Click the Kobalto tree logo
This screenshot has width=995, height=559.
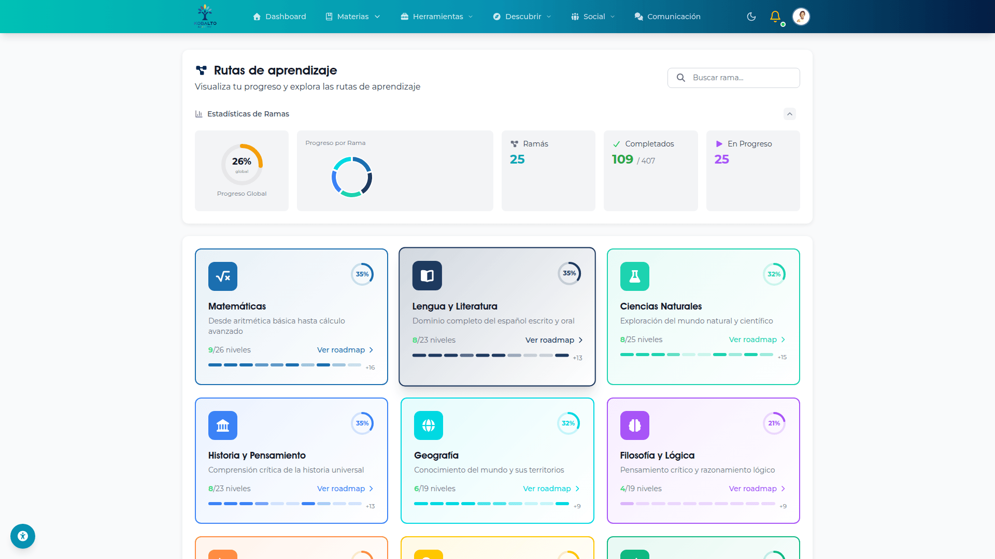(205, 16)
